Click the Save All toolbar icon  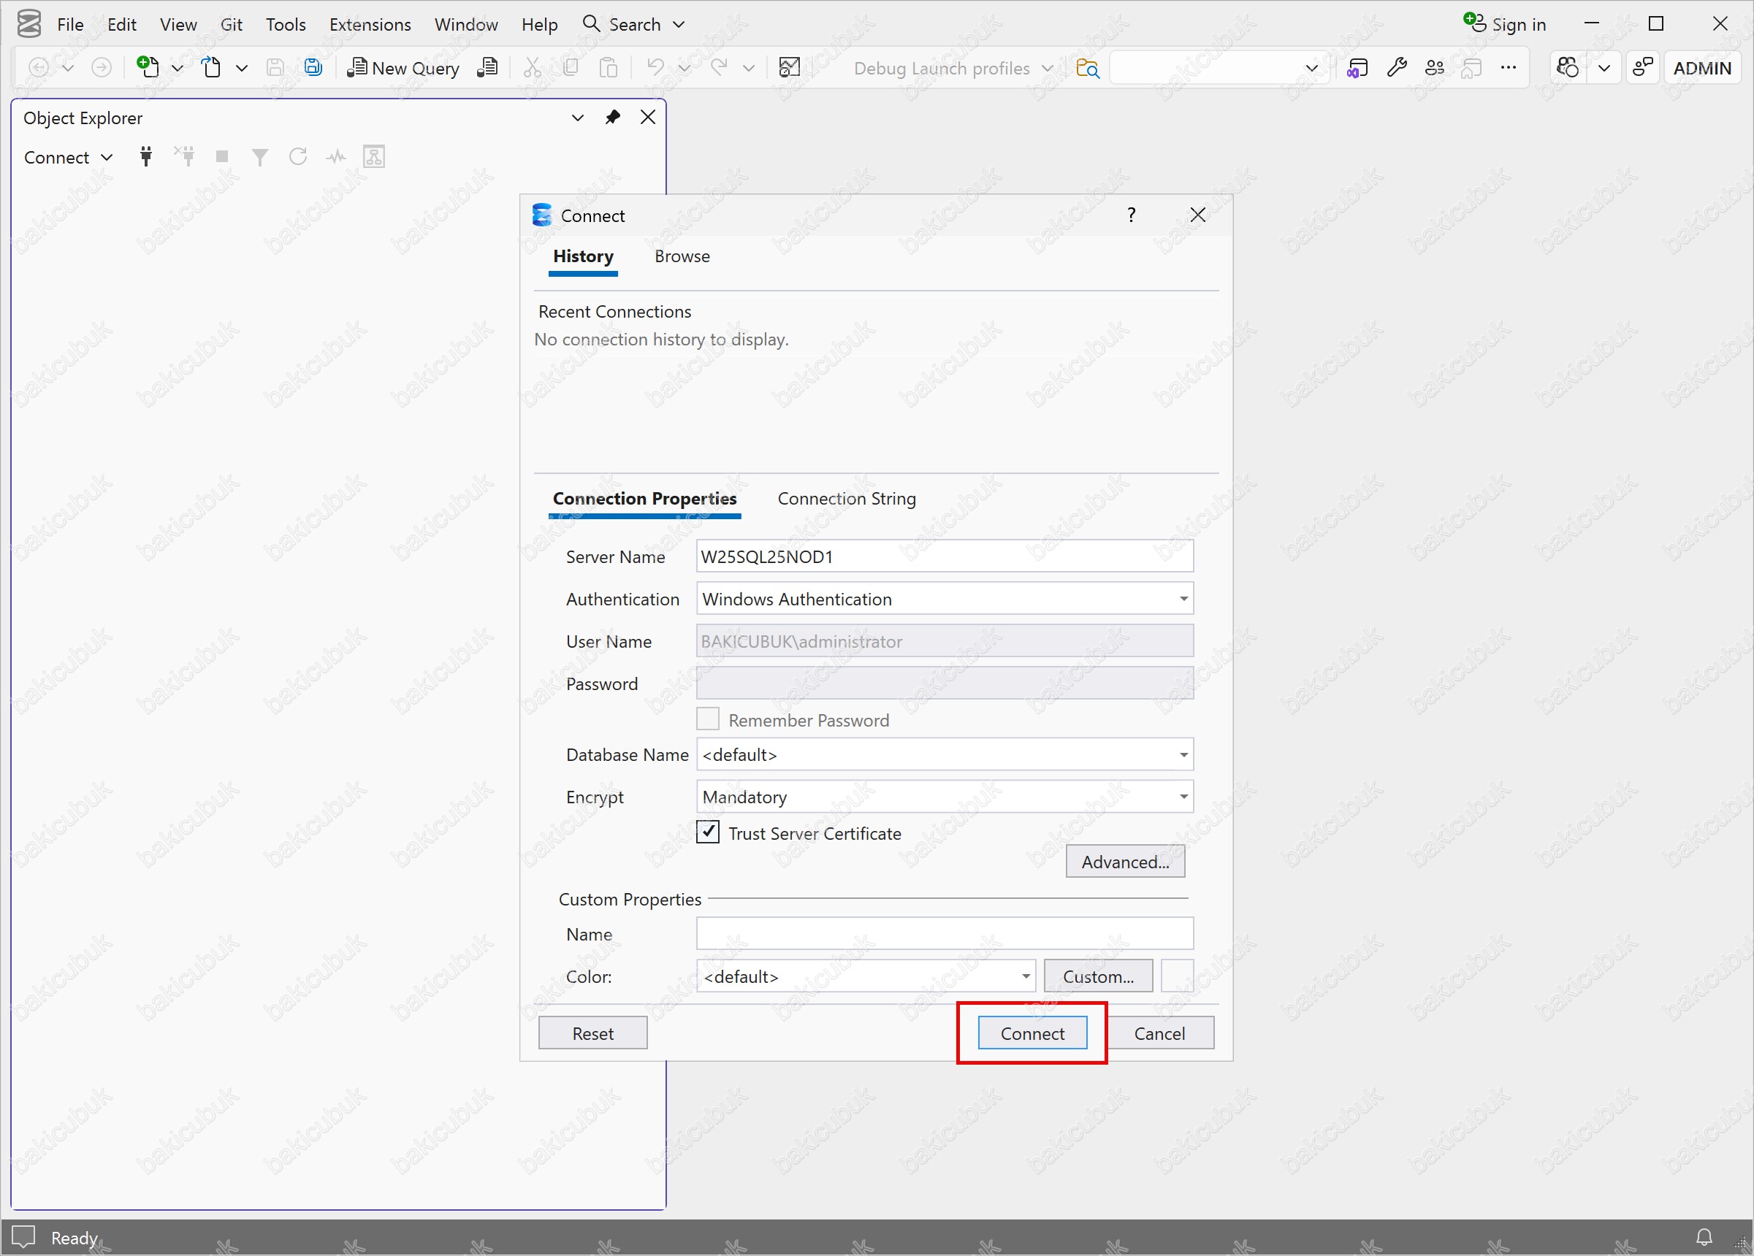(x=313, y=68)
